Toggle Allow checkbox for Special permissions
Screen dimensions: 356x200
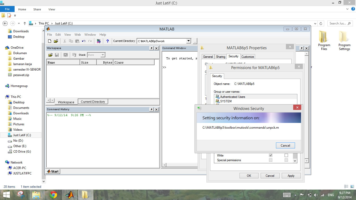coord(271,160)
